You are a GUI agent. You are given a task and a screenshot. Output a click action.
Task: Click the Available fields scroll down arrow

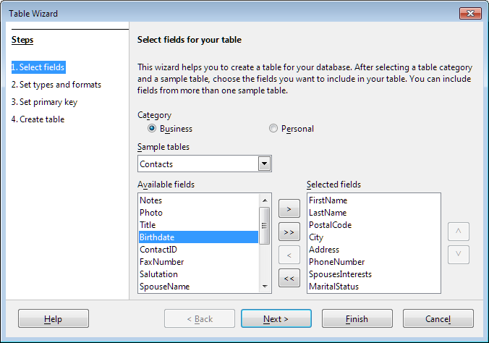(265, 287)
